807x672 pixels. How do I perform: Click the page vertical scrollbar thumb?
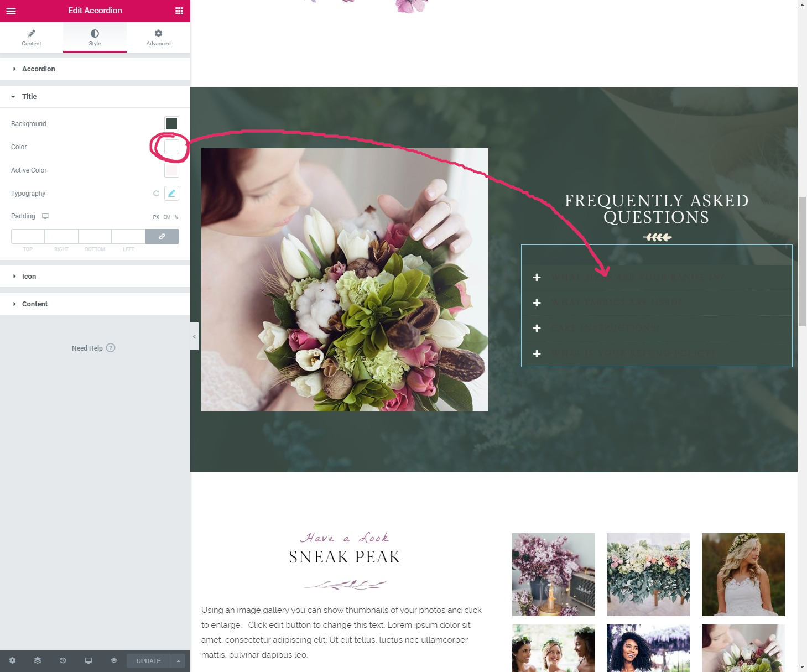point(802,261)
